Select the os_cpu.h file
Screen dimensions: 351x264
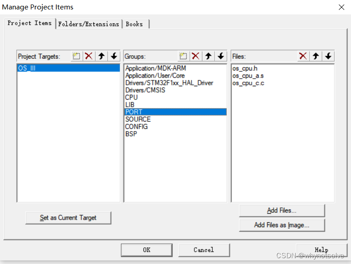pos(283,68)
